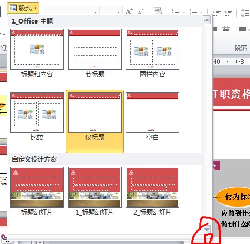This screenshot has height=244, width=250.
Task: Click the red slide title 任职资格
Action: [231, 94]
